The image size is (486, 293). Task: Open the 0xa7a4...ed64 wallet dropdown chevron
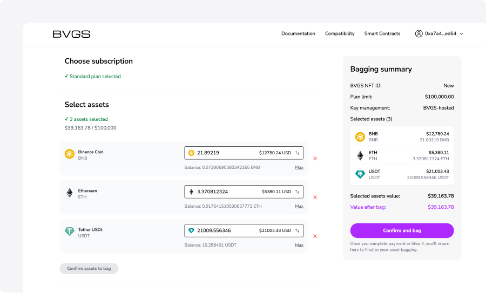(461, 34)
